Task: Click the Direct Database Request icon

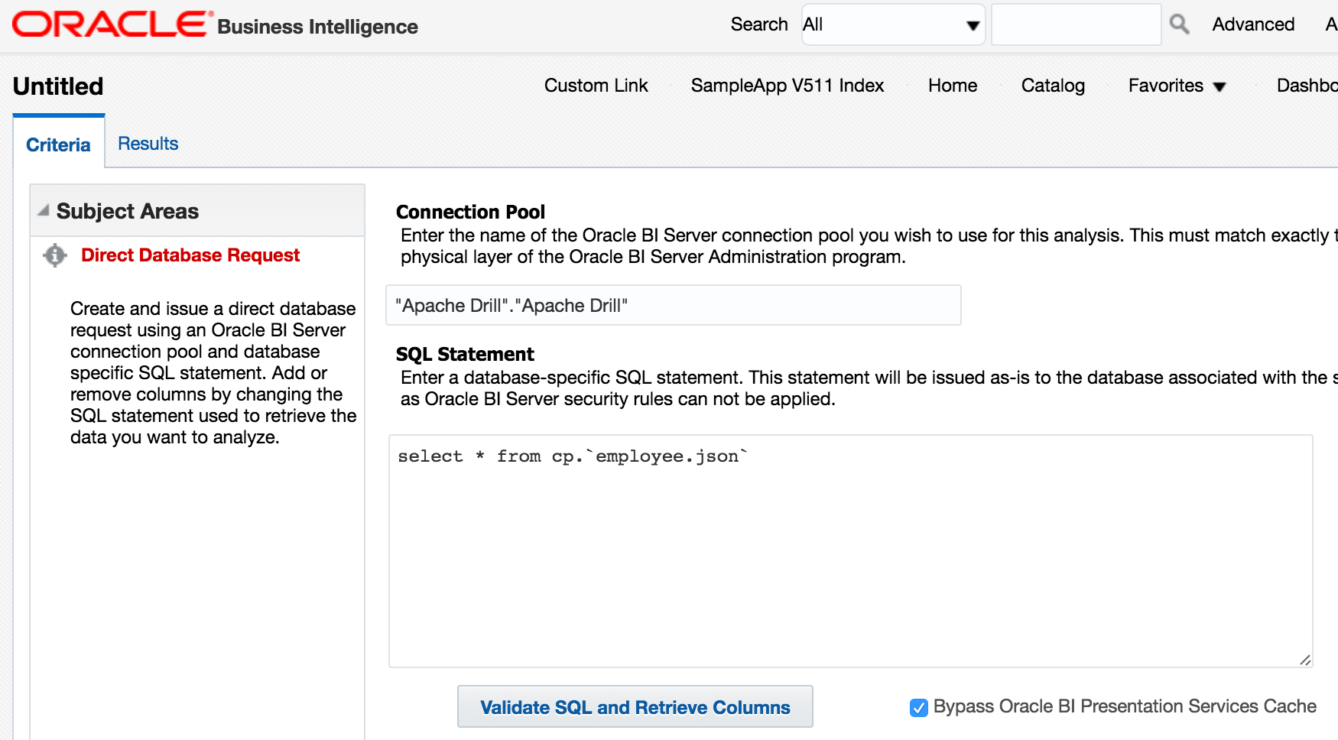Action: [x=55, y=255]
